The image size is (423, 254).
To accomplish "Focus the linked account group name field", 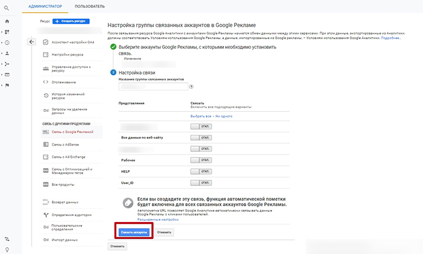I will coord(153,87).
